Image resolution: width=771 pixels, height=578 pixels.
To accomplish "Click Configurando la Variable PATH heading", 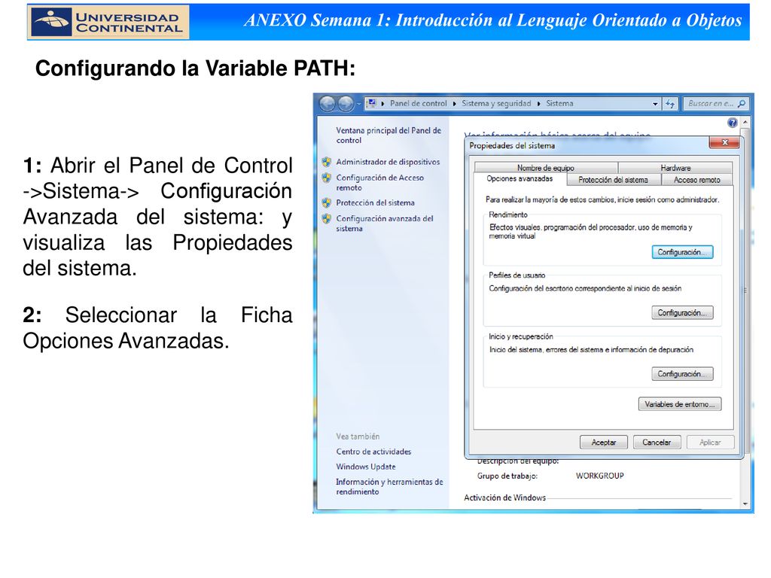I will 195,68.
